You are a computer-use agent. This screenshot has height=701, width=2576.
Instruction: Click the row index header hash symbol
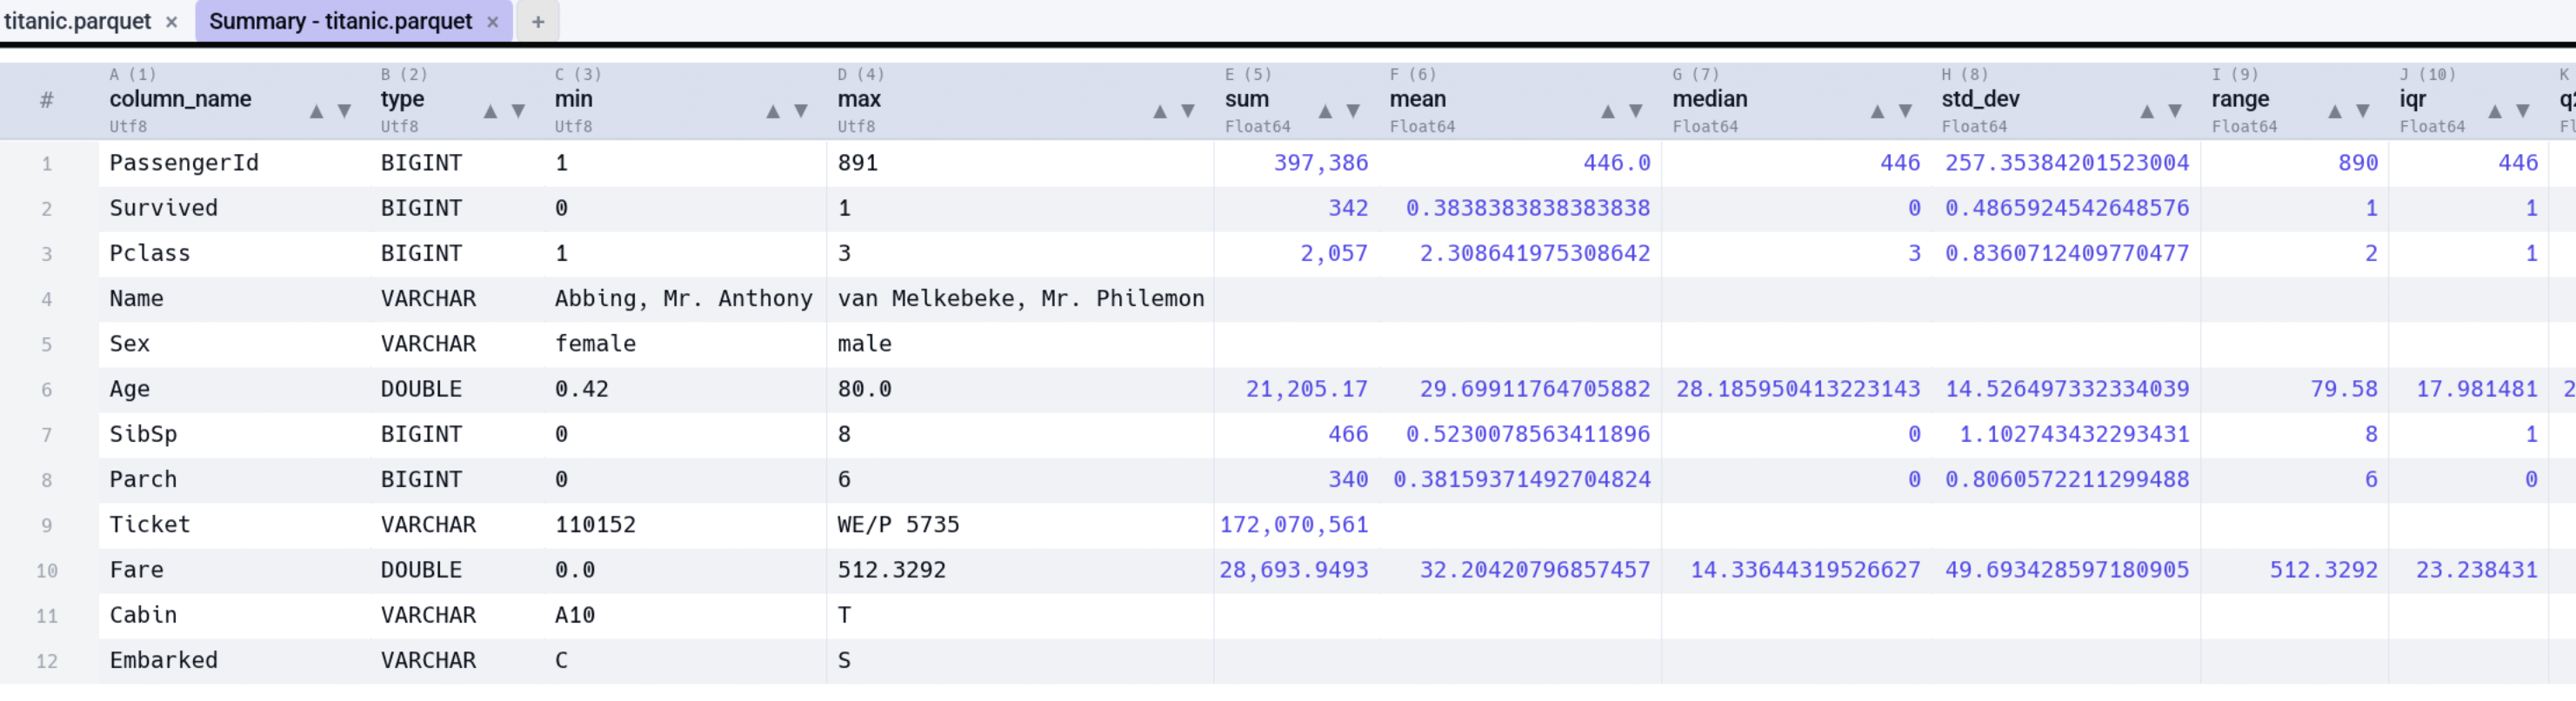click(x=47, y=100)
